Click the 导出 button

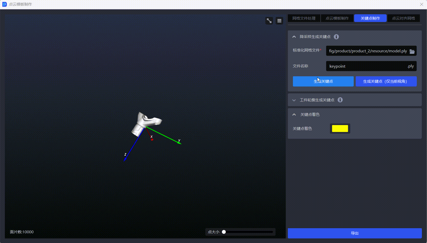tap(355, 233)
